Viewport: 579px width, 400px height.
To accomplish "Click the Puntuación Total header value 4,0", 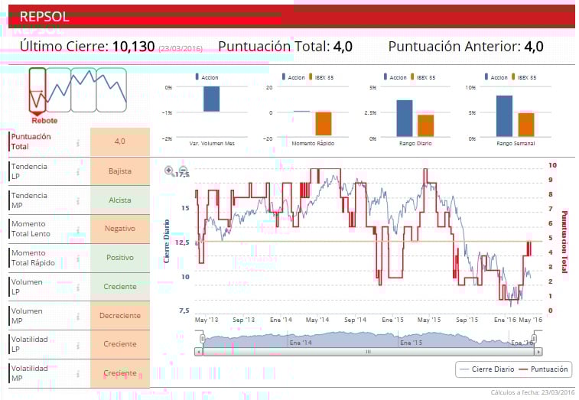I will [x=343, y=47].
